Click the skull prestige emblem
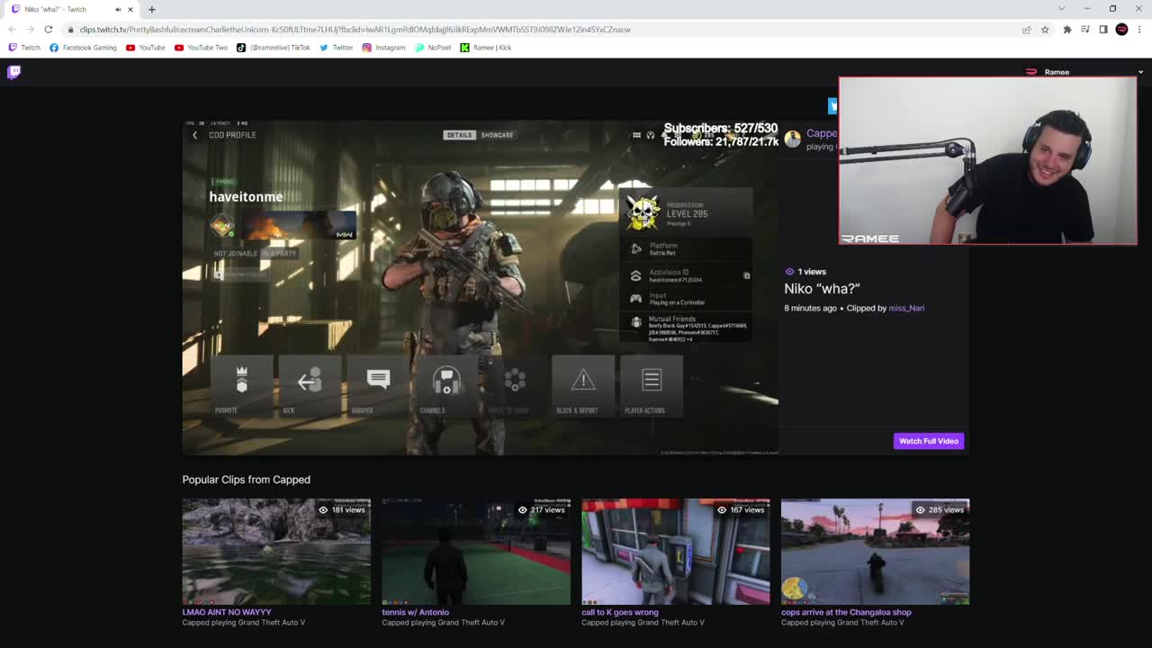The image size is (1152, 648). pos(643,211)
